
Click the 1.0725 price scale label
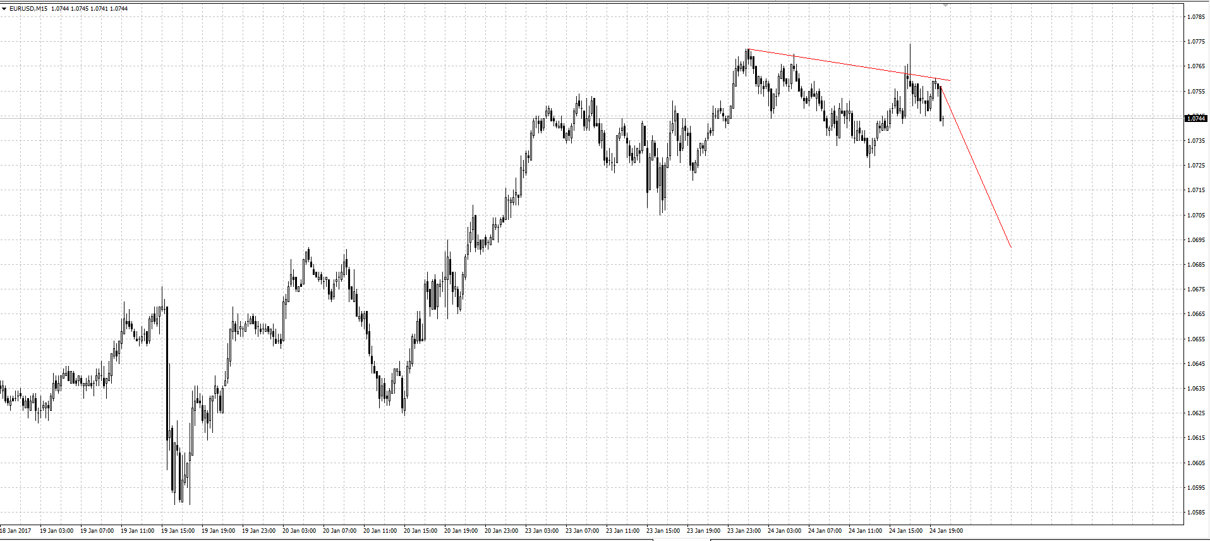(x=1195, y=166)
